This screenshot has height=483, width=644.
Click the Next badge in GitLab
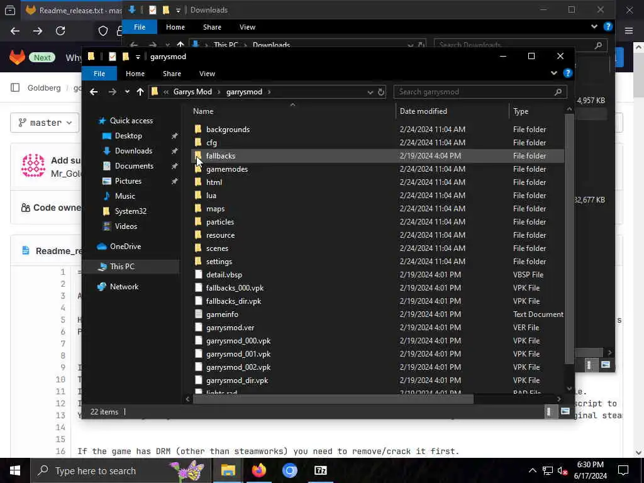(x=42, y=57)
